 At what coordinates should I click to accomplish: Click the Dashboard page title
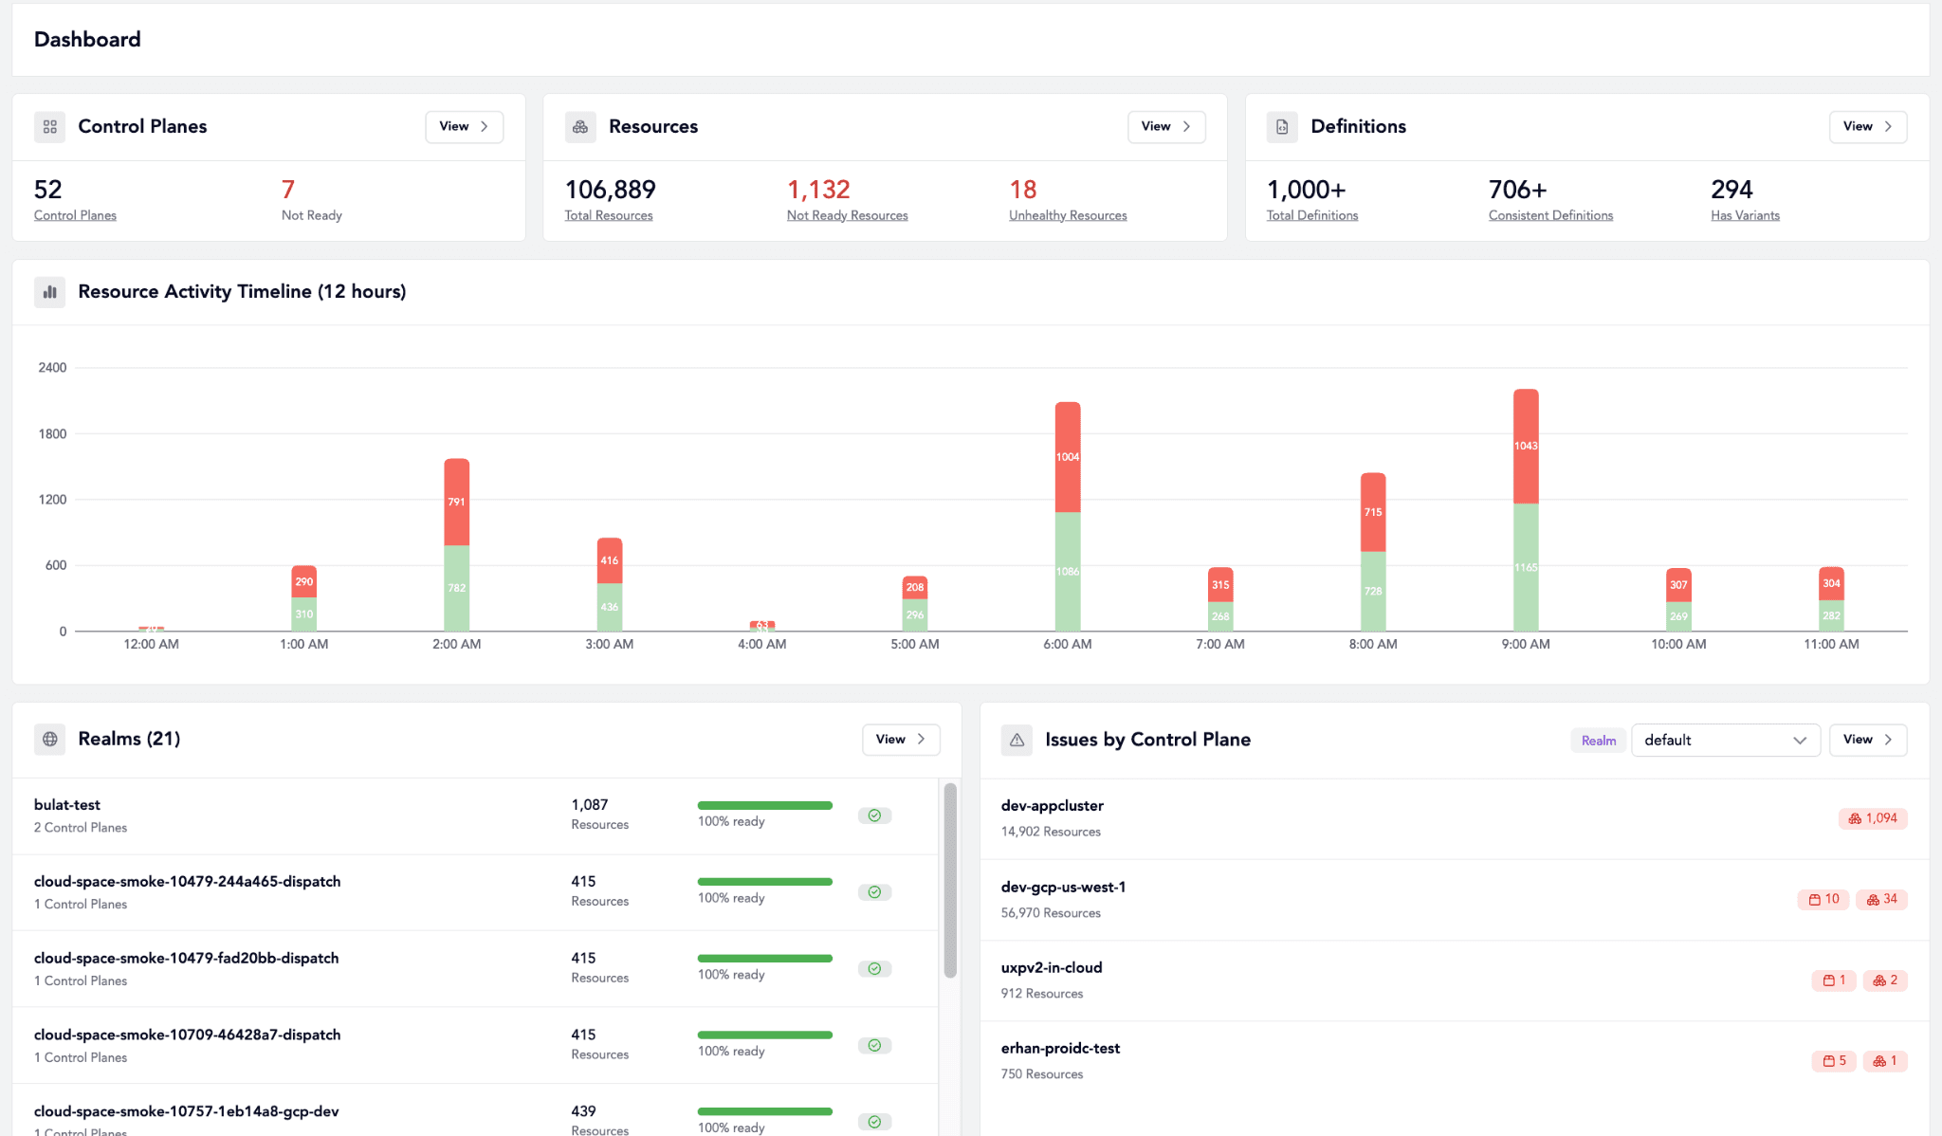[87, 40]
